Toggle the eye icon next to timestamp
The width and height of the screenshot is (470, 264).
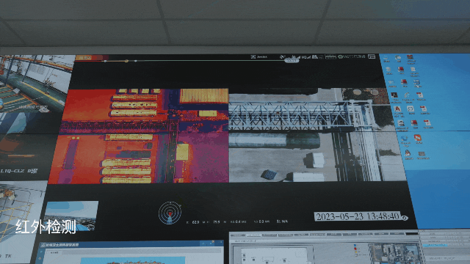click(x=405, y=218)
